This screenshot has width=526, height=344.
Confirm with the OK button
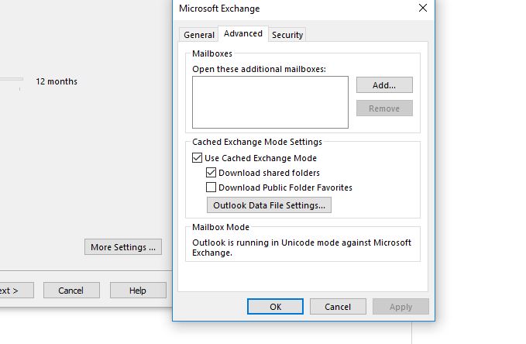[x=276, y=307]
